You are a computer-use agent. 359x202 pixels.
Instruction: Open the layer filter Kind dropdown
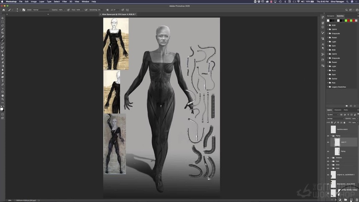click(333, 115)
